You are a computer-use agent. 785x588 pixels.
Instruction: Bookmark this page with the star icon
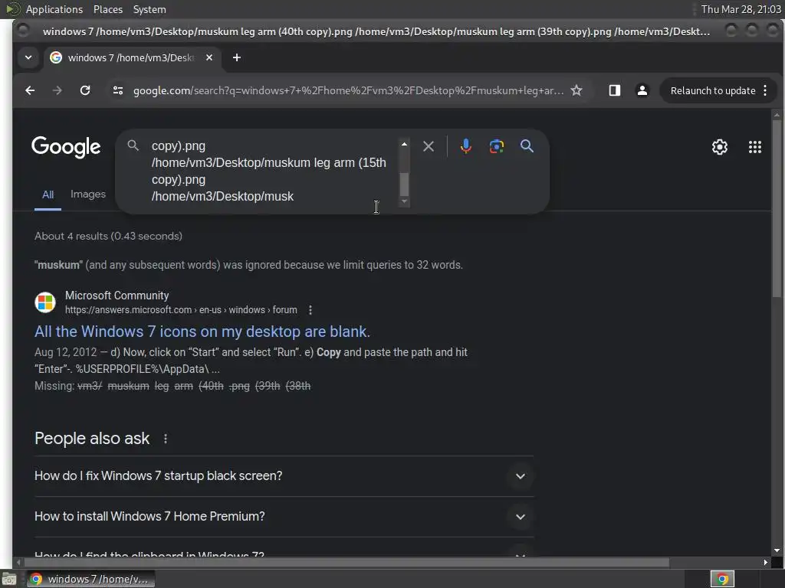pyautogui.click(x=576, y=90)
